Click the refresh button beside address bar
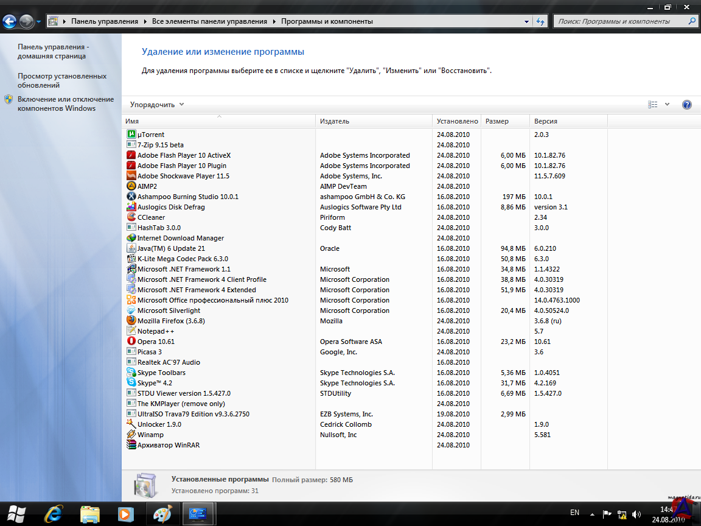The height and width of the screenshot is (526, 701). (540, 21)
